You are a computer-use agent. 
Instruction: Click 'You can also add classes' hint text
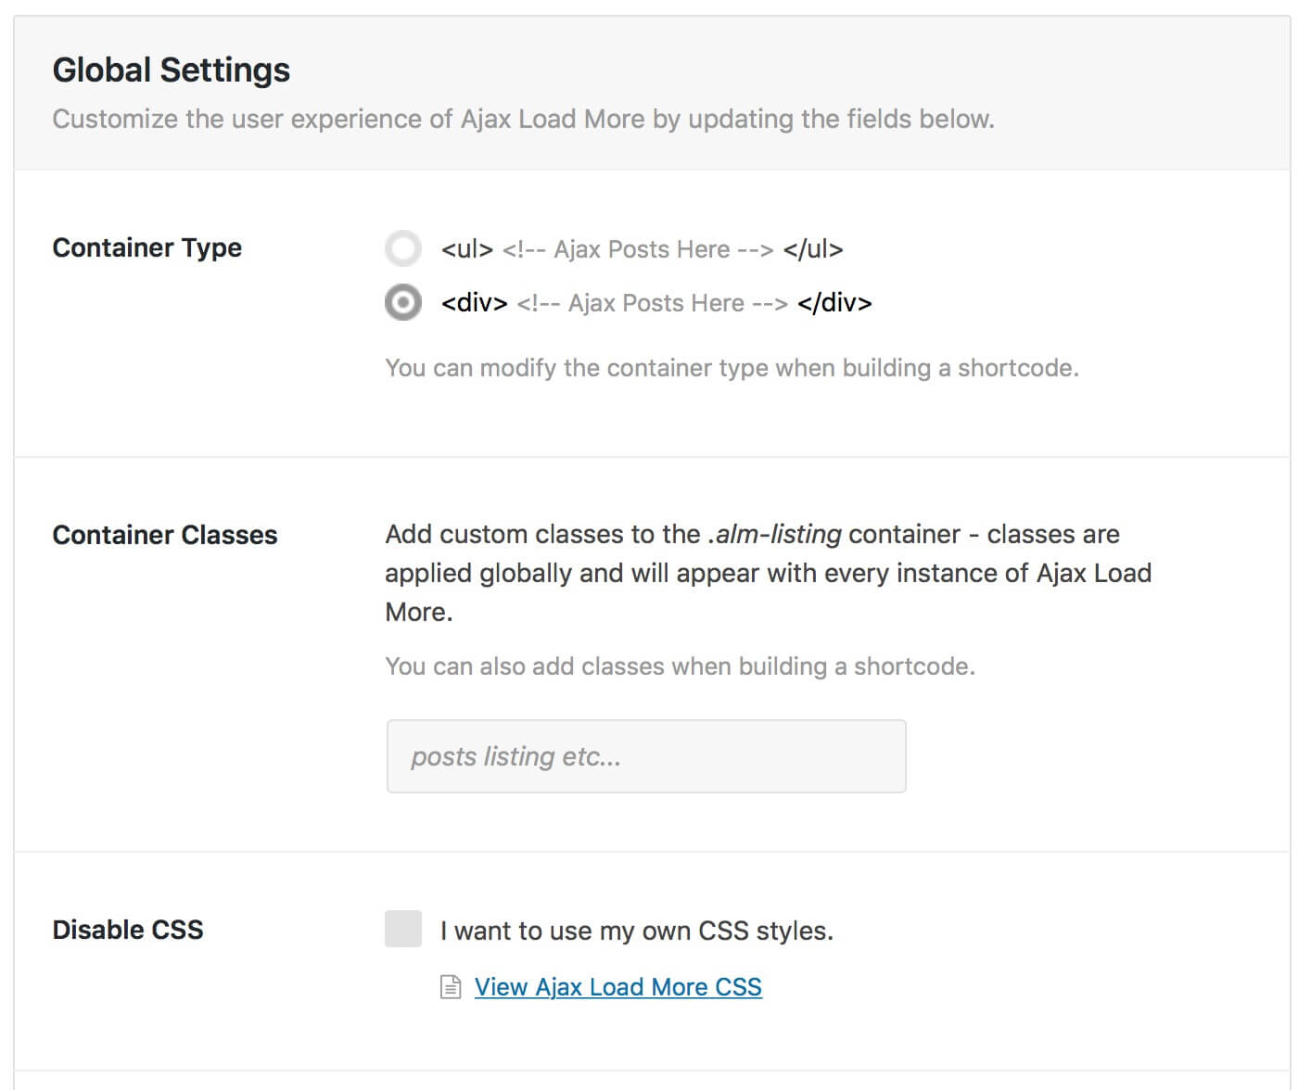coord(681,666)
